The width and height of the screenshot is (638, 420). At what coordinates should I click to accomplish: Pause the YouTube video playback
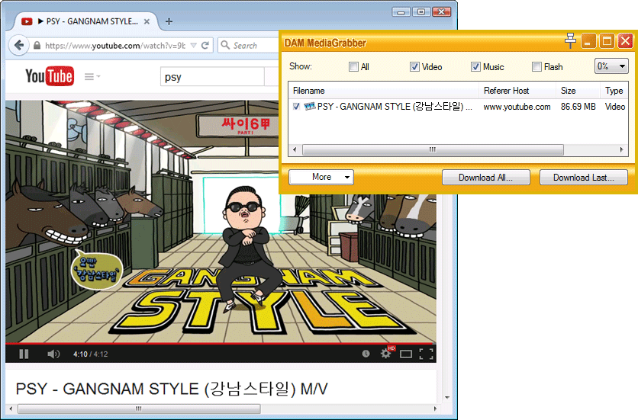coord(24,354)
